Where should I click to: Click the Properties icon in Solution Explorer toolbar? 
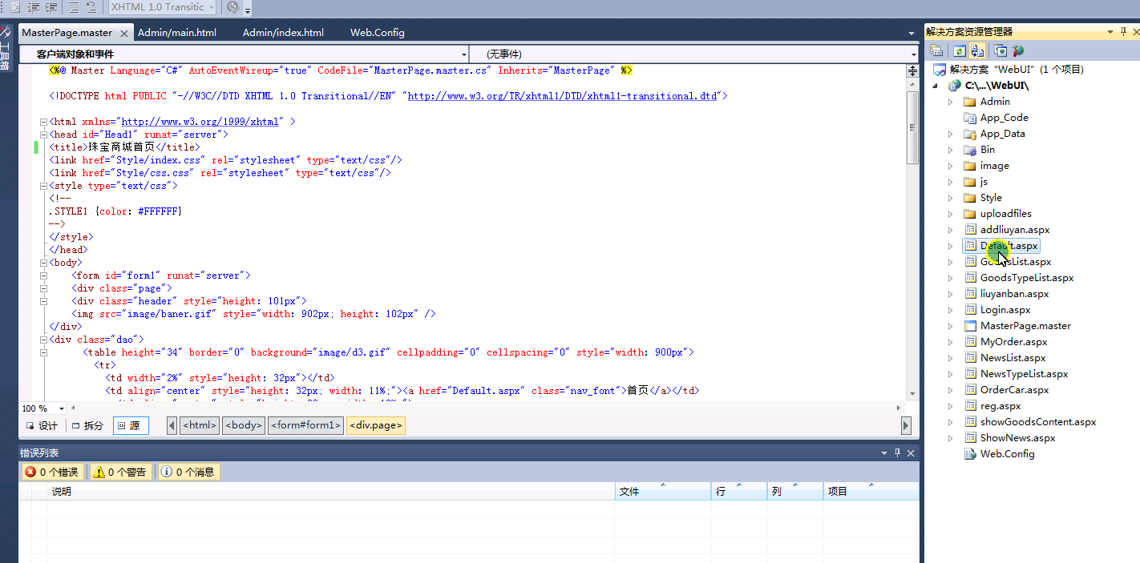(x=937, y=50)
